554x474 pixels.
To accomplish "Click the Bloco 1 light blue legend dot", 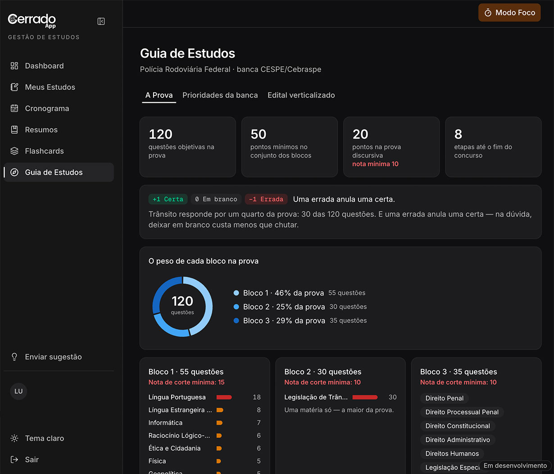I will pyautogui.click(x=236, y=293).
